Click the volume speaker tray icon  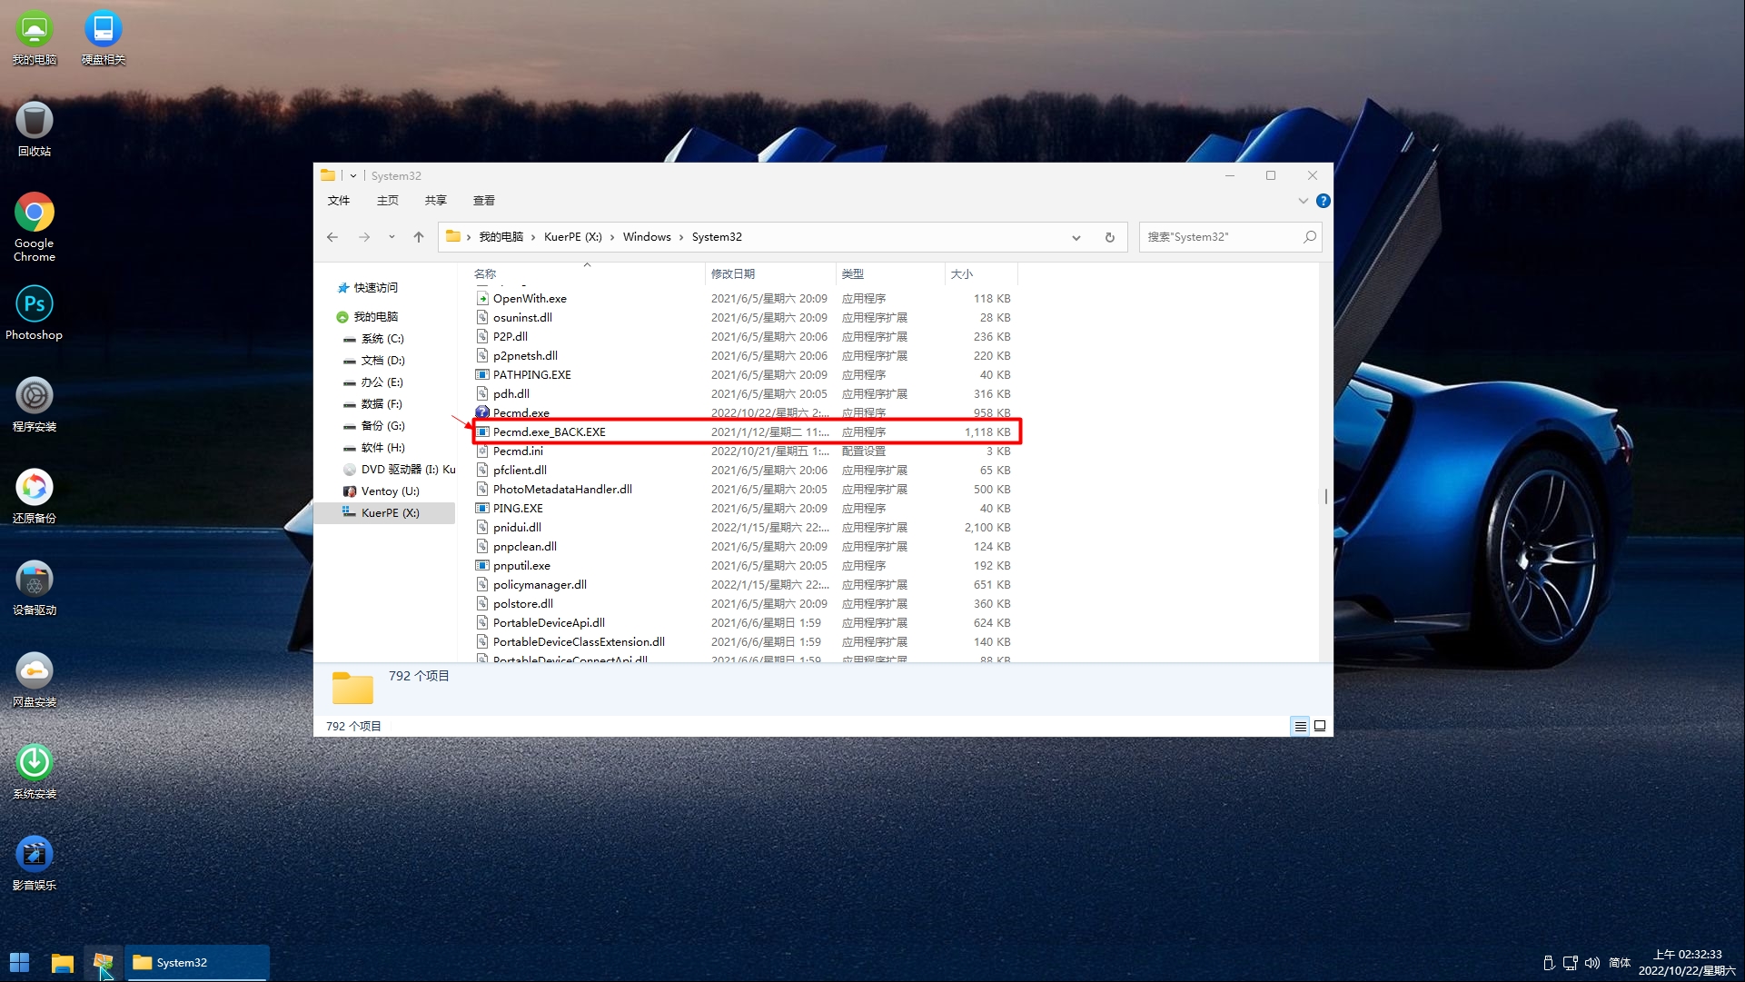click(1592, 962)
